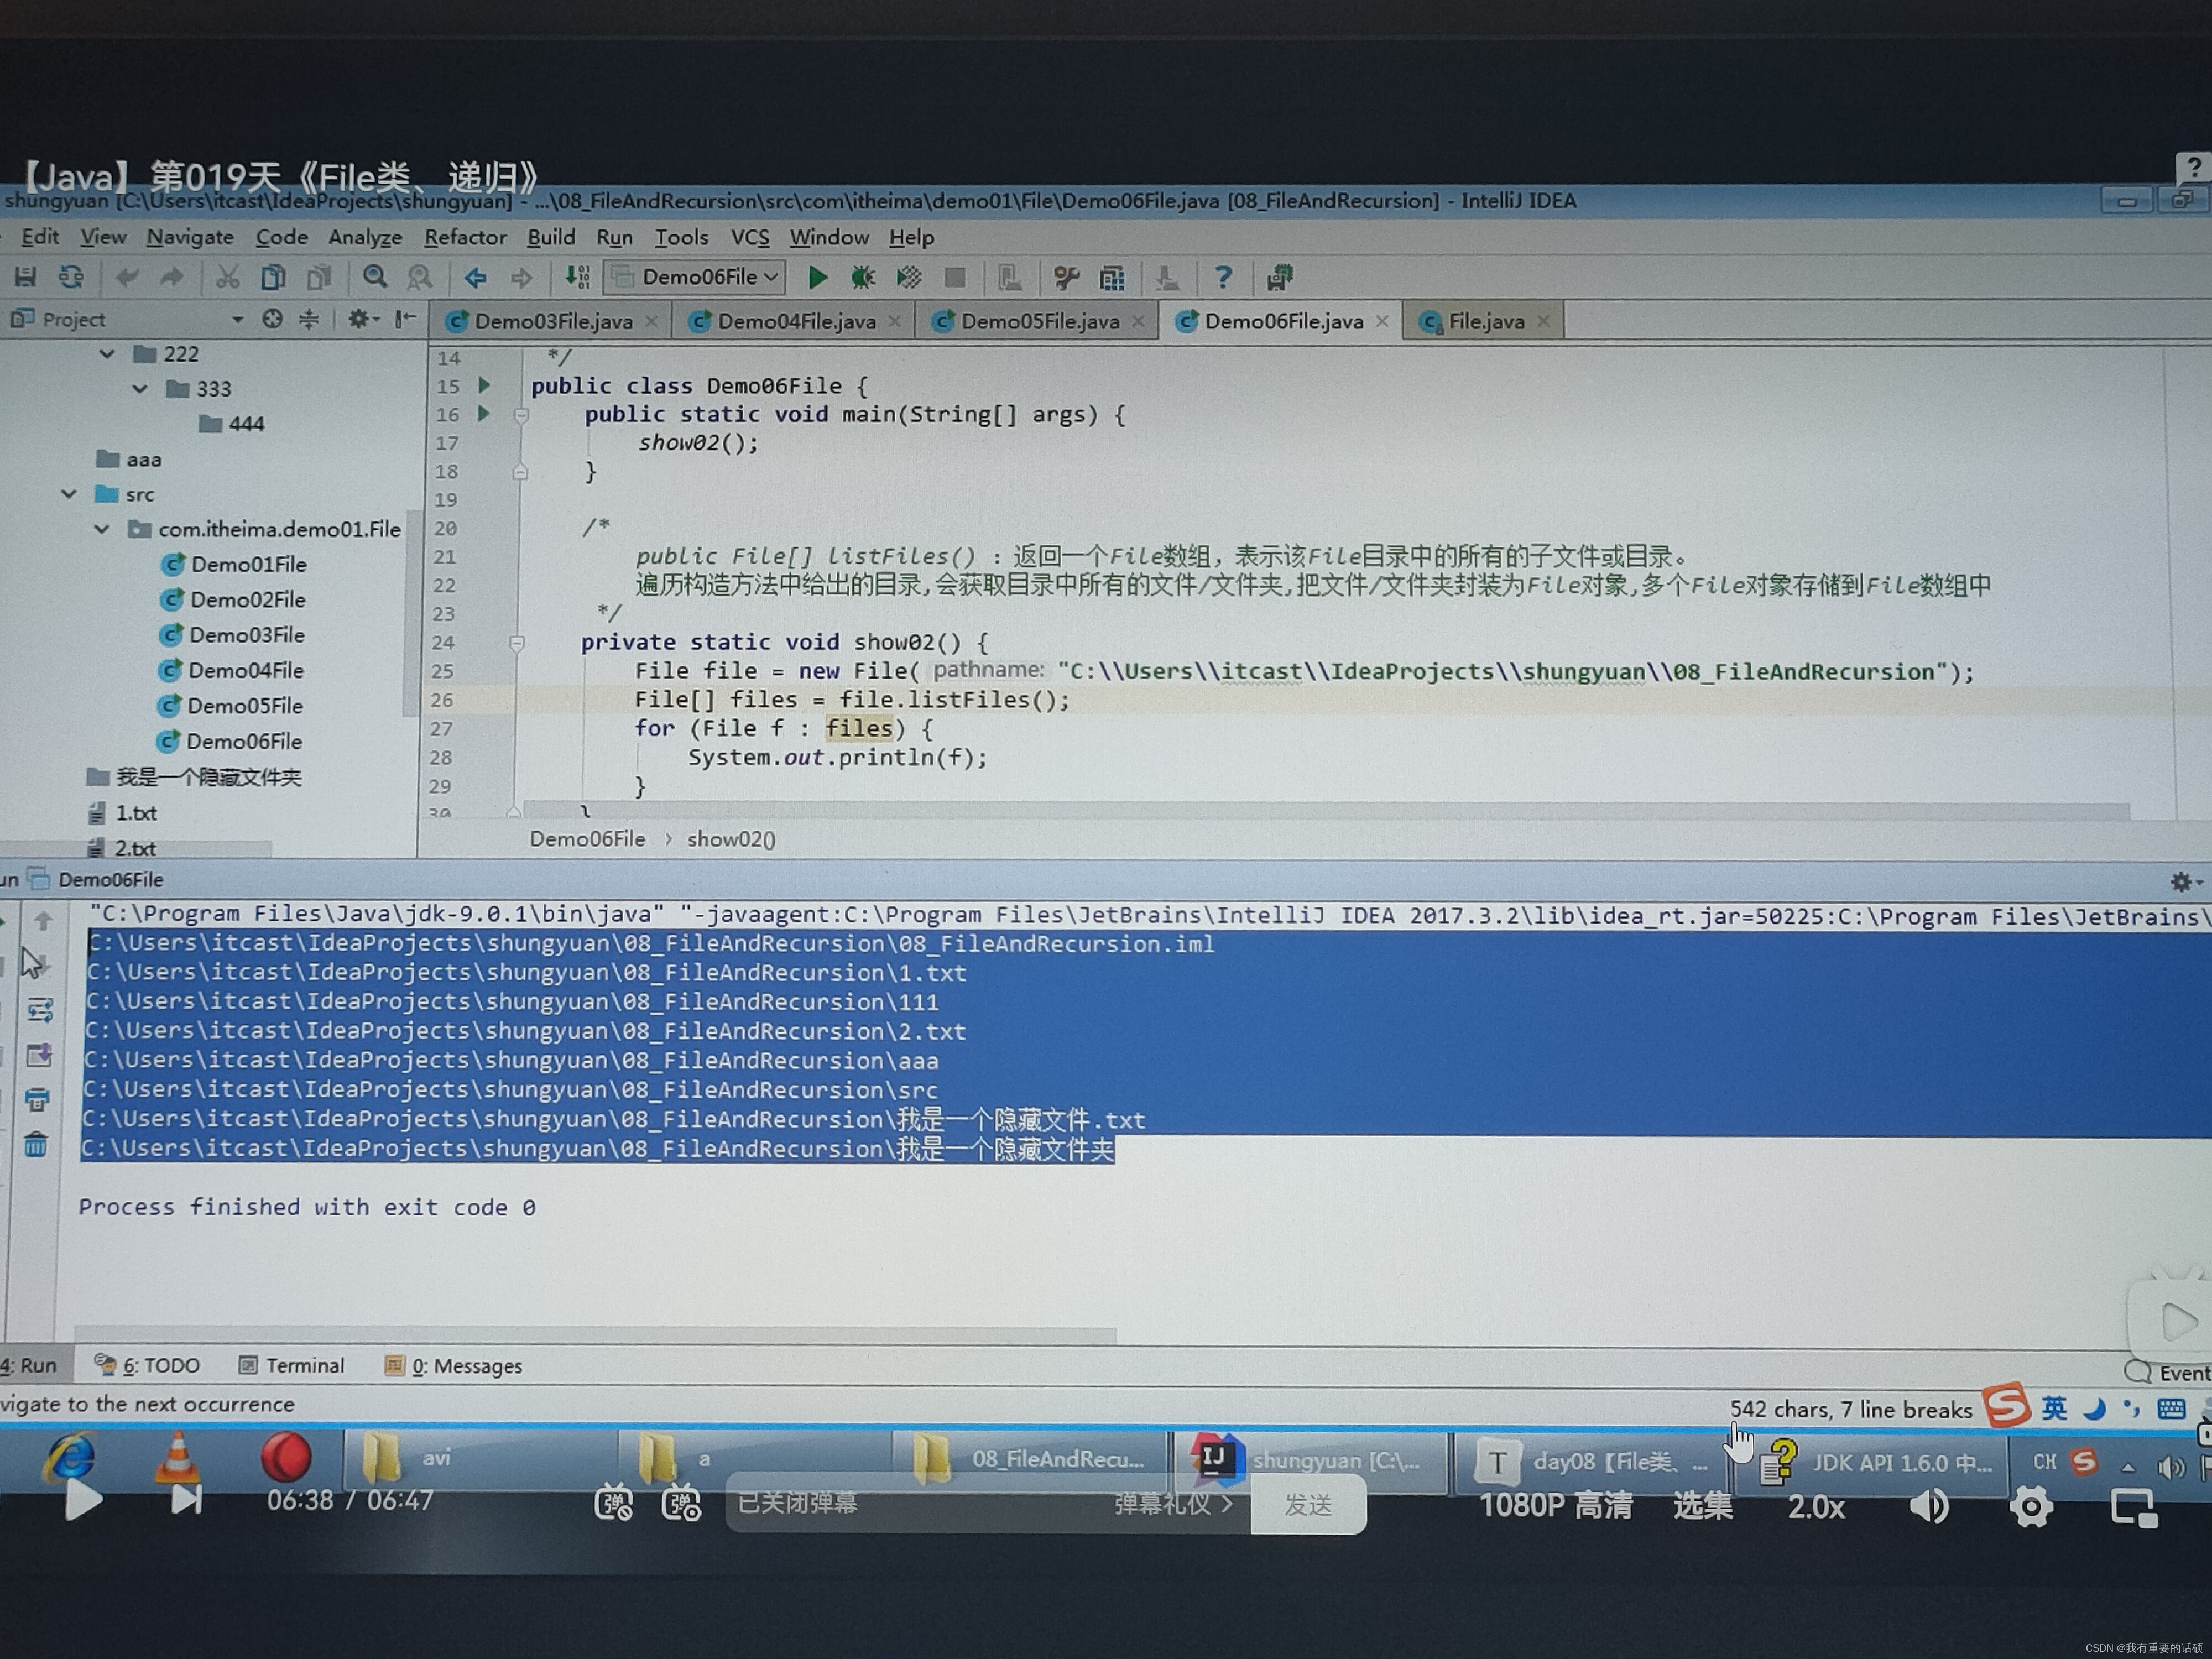
Task: Toggle the Sogou 英 language indicator
Action: [x=2054, y=1408]
